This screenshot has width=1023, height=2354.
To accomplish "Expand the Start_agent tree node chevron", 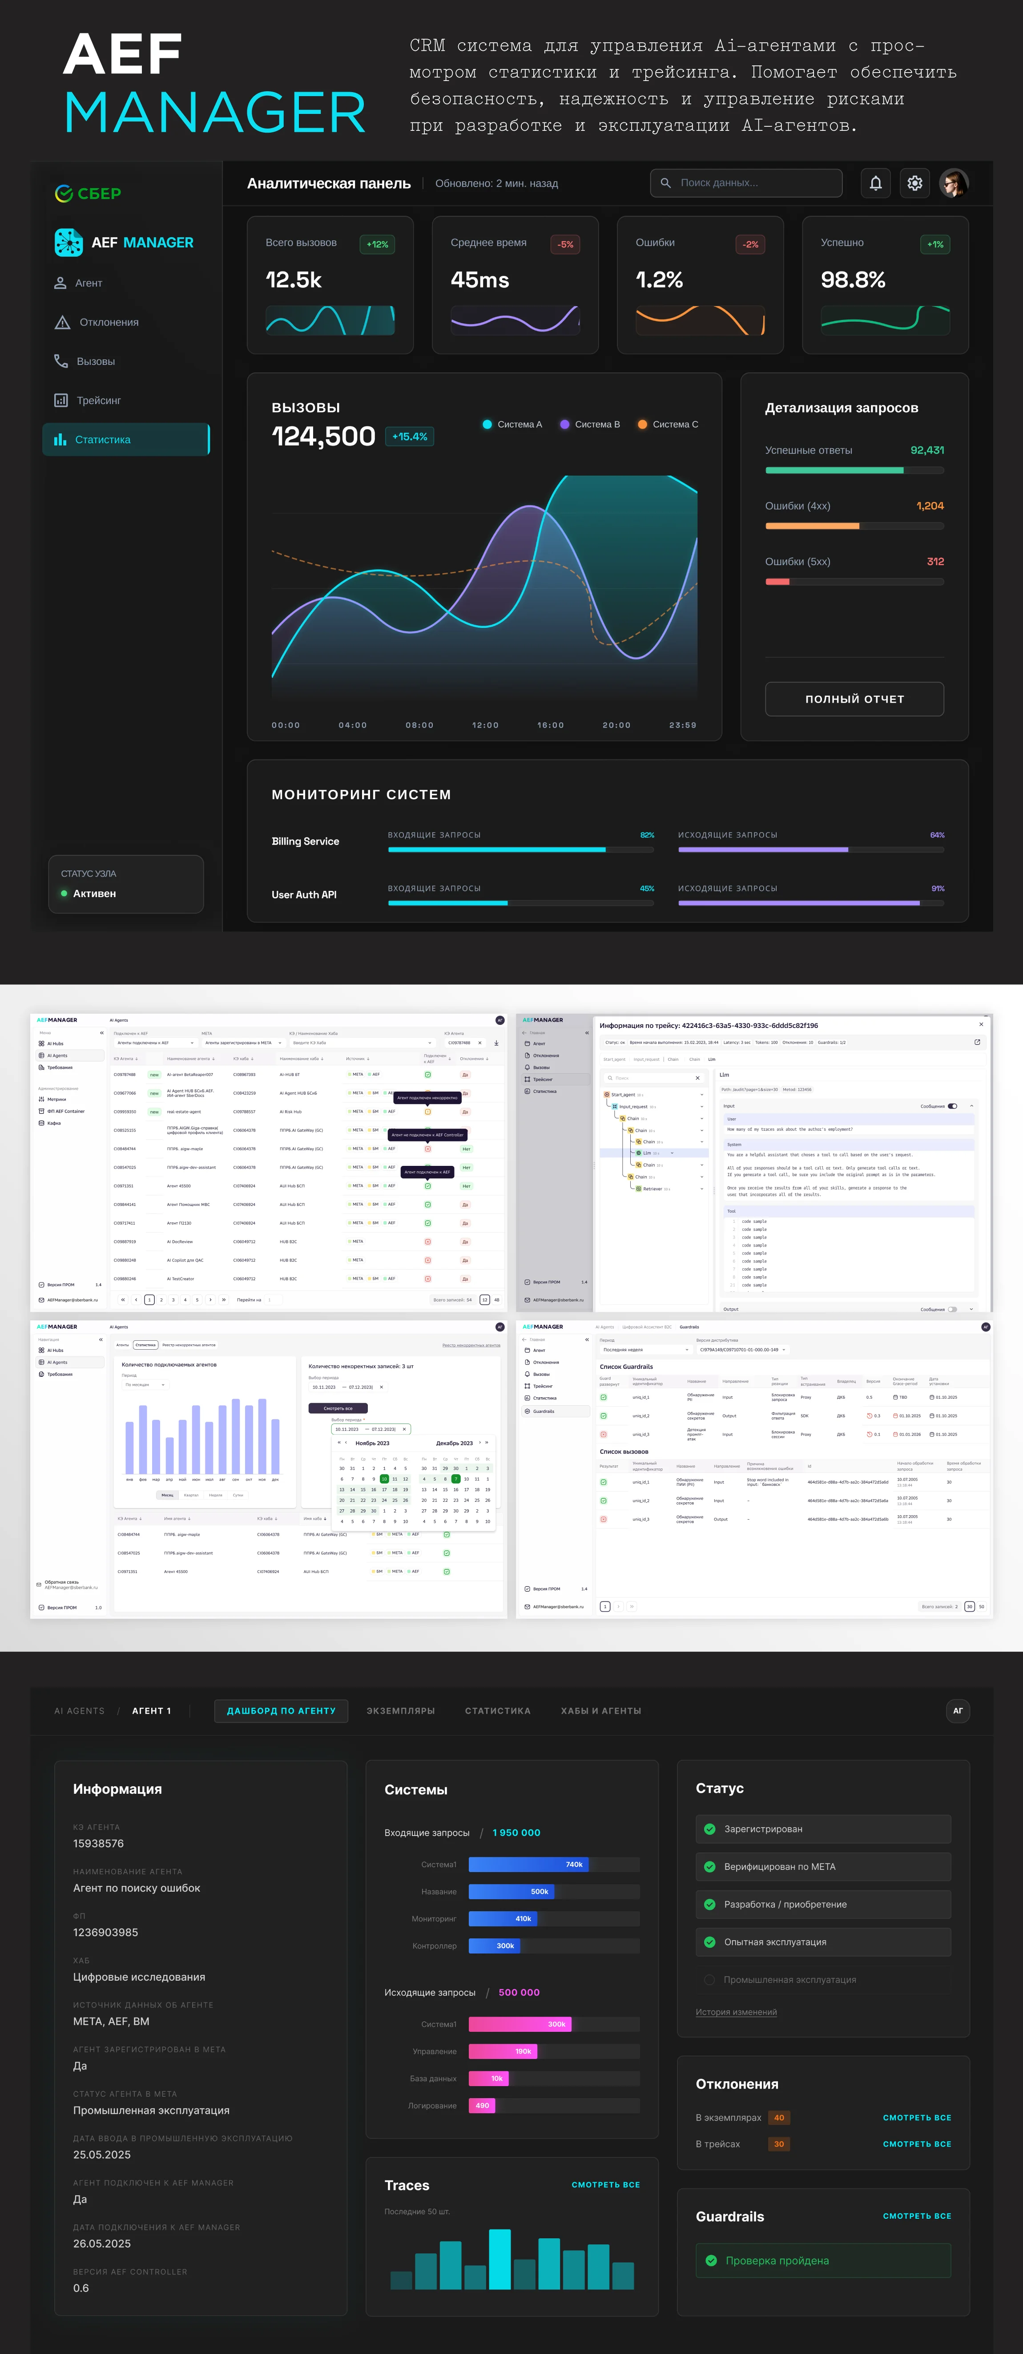I will pos(701,1094).
